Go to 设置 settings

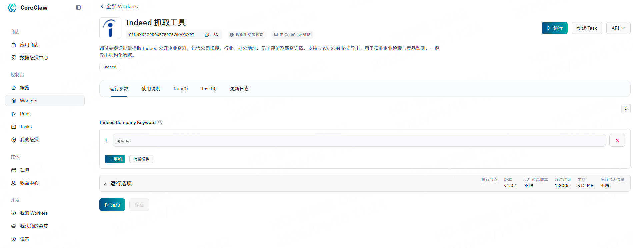[x=25, y=239]
